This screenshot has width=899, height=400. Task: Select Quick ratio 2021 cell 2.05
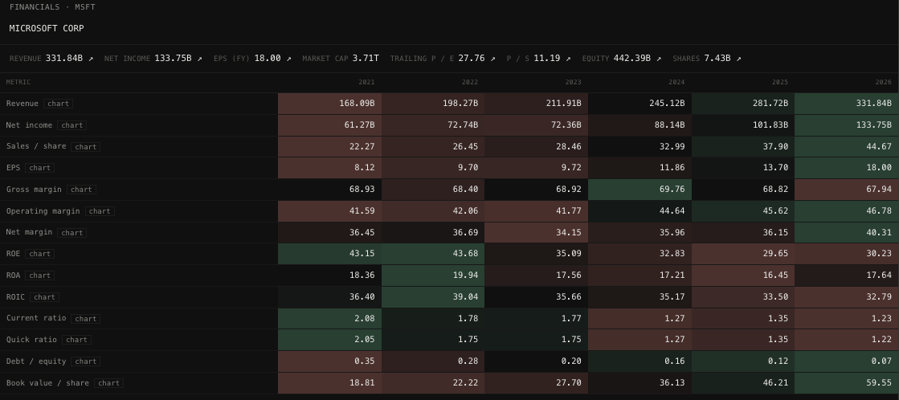(329, 340)
